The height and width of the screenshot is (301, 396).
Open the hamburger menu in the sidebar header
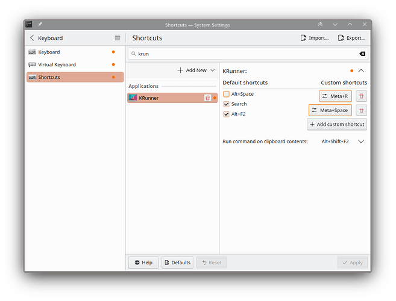click(118, 38)
